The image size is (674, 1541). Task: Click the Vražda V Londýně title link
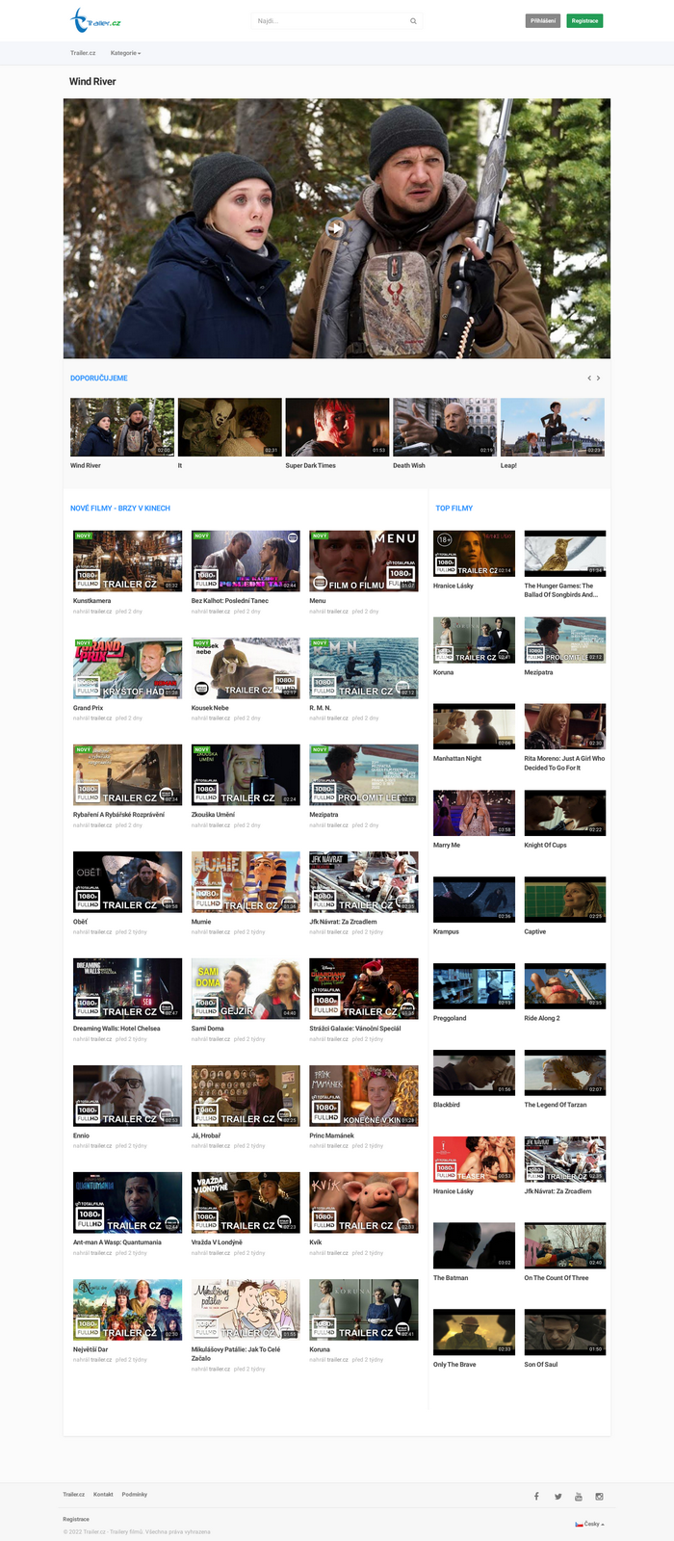tap(217, 1242)
